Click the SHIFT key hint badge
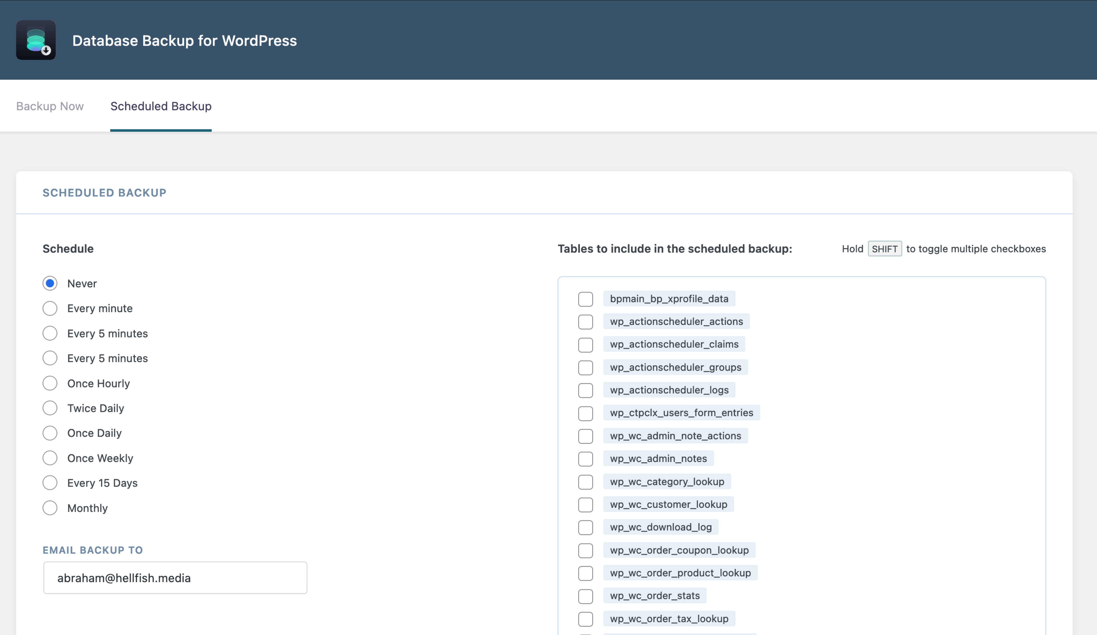1097x635 pixels. [x=884, y=249]
